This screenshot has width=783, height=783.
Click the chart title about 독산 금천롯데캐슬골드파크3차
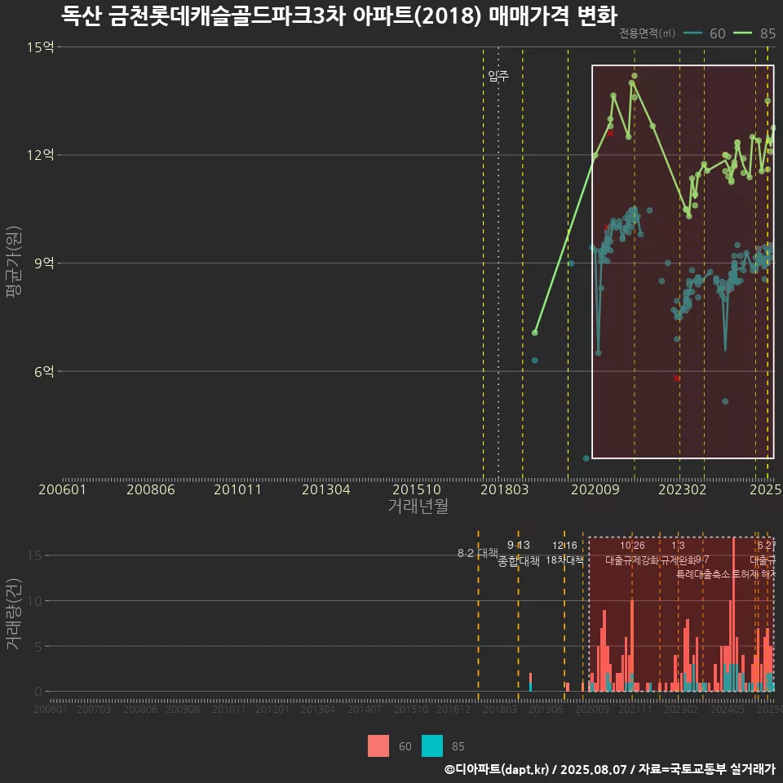tap(339, 16)
